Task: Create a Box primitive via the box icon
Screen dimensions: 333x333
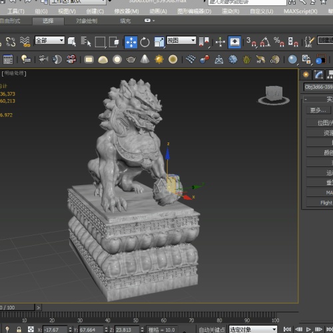Action: point(89,59)
